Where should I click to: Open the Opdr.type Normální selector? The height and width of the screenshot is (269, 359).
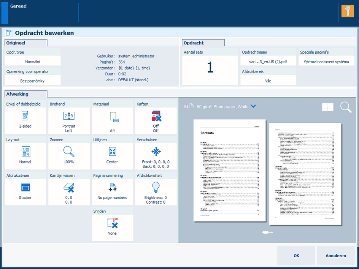(33, 61)
